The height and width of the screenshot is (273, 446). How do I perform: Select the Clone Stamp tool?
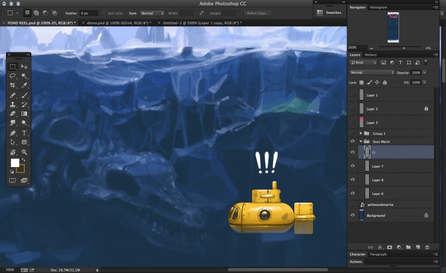coord(13,105)
